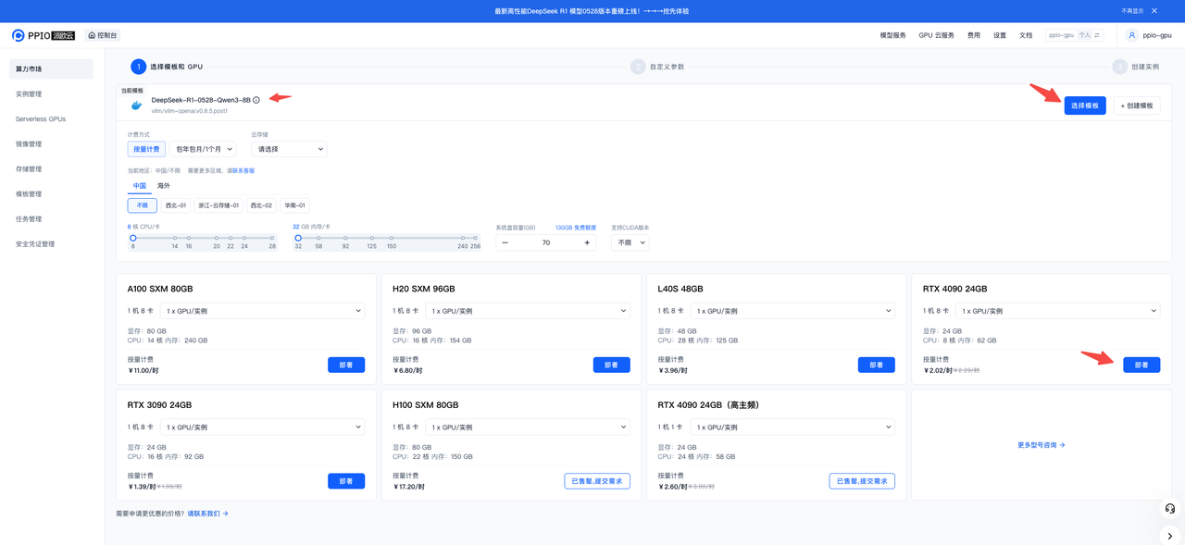Click the user avatar icon

[x=1131, y=35]
